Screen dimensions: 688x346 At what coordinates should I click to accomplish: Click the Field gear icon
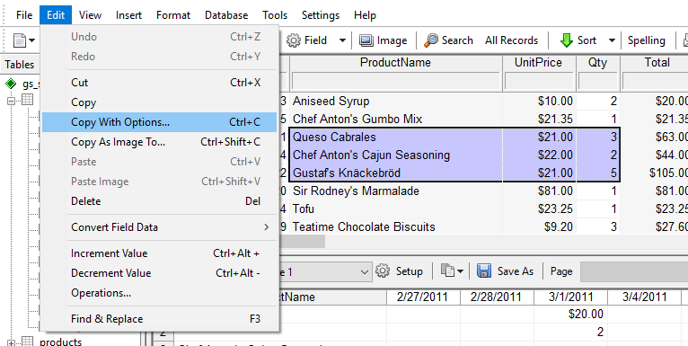294,40
